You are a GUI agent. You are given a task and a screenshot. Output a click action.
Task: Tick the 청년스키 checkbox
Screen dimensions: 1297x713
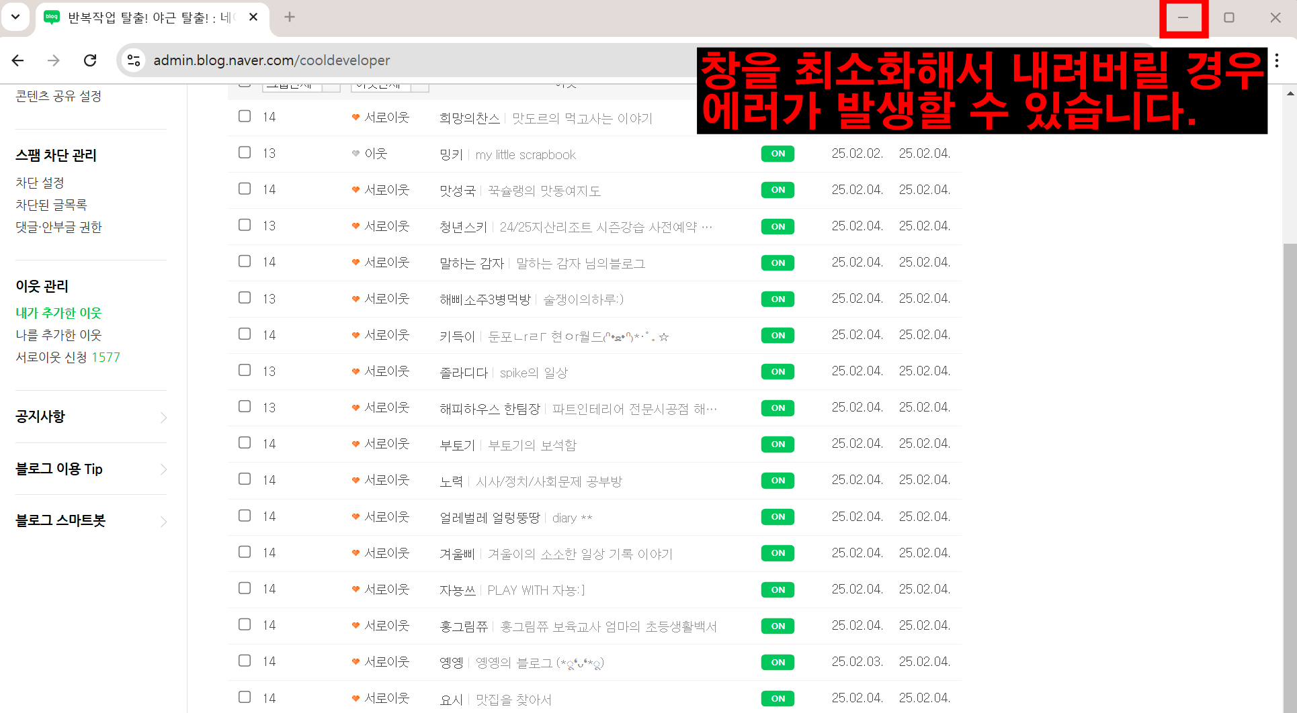(245, 225)
